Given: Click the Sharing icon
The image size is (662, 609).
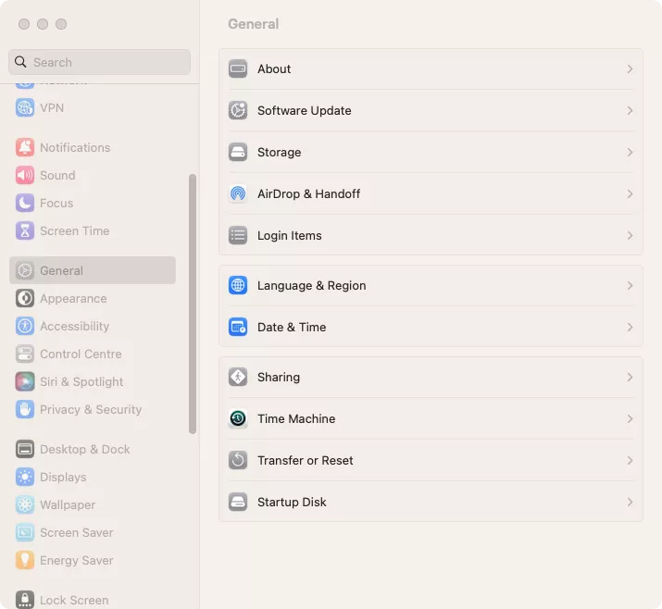Looking at the screenshot, I should point(238,377).
